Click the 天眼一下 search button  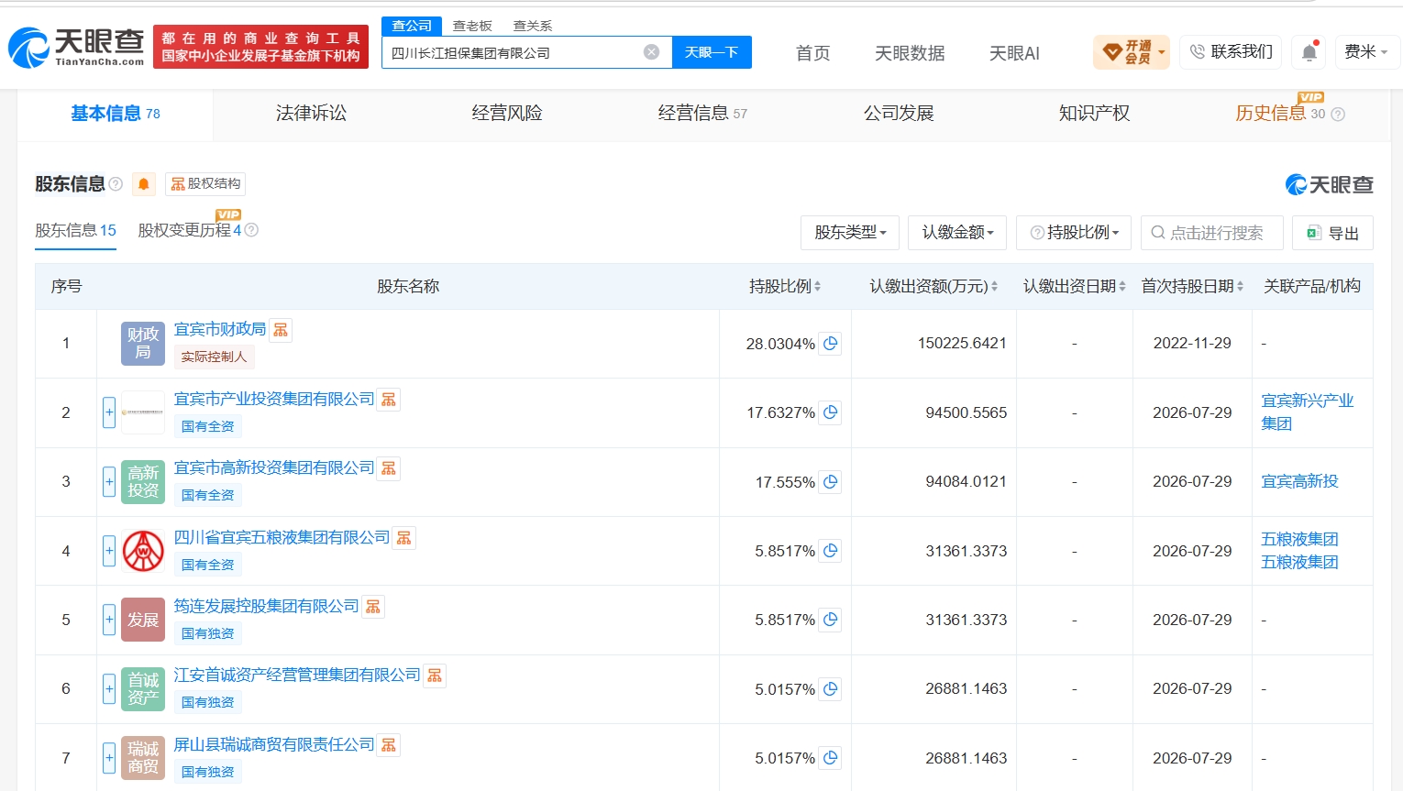tap(712, 52)
